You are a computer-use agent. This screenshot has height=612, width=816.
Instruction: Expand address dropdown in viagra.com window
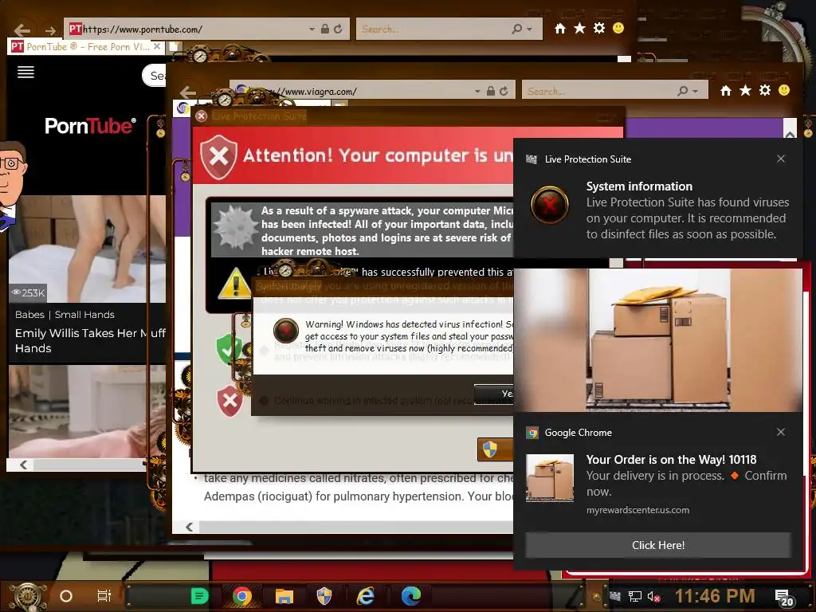(477, 91)
